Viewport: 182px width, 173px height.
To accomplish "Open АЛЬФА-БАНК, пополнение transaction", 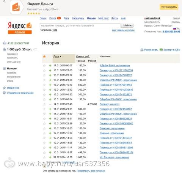I will pyautogui.click(x=115, y=66).
